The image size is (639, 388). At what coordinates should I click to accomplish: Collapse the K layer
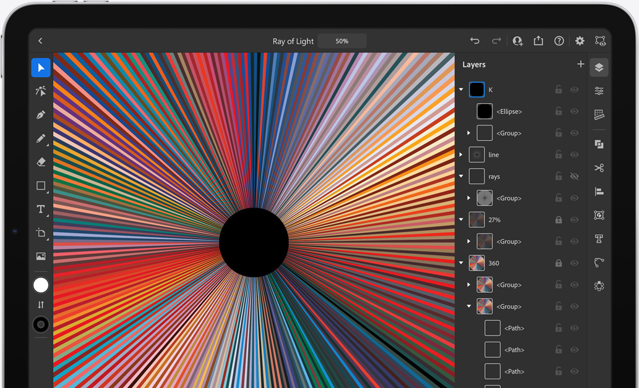(461, 90)
